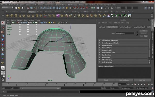Save the scene with disk icon

[x=22, y=8]
